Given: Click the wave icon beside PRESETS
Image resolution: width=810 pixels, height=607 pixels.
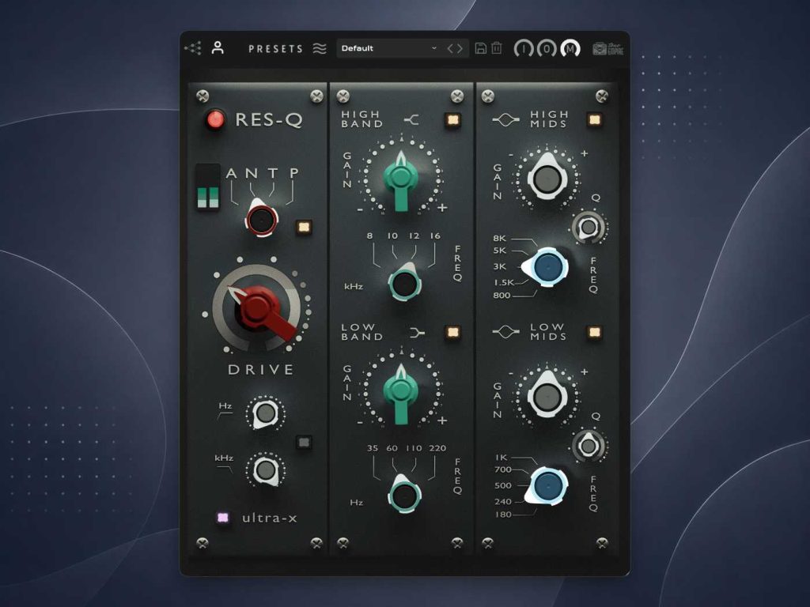Looking at the screenshot, I should (320, 48).
